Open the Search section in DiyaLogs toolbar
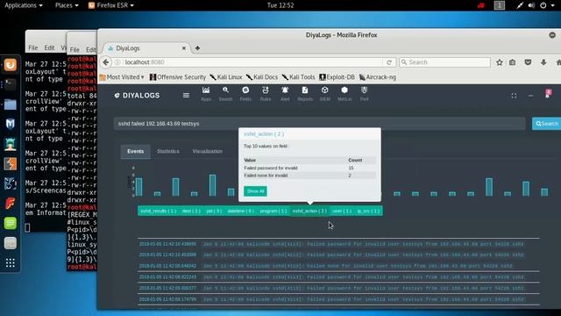561x316 pixels. [225, 94]
